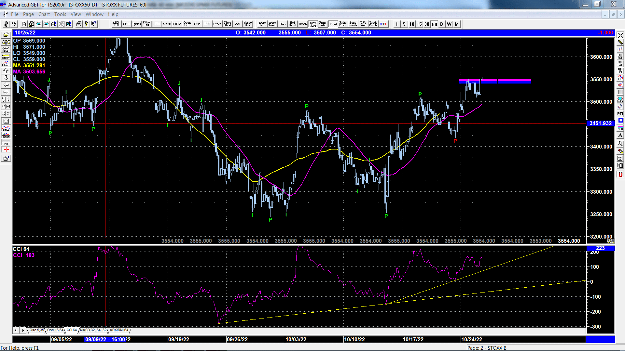Screen dimensions: 625x351
Task: Click the 10/17/22 date marker
Action: pyautogui.click(x=413, y=339)
